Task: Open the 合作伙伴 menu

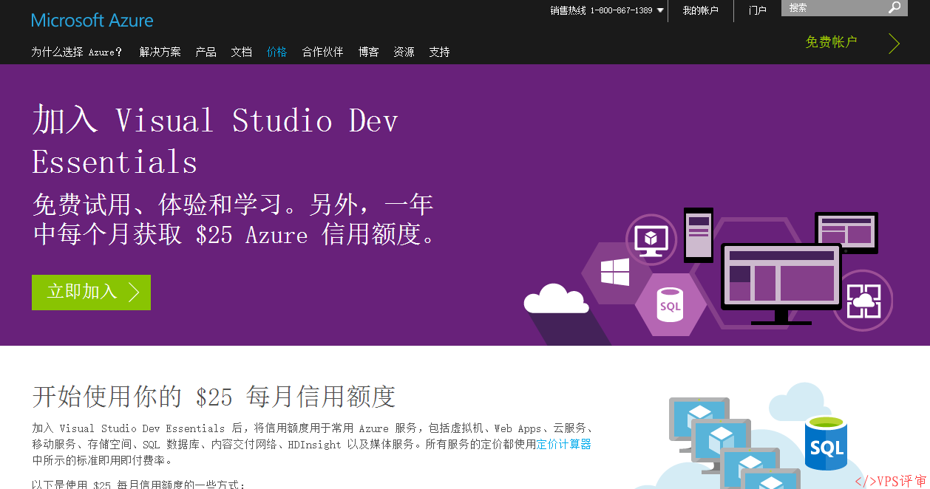Action: click(x=322, y=52)
